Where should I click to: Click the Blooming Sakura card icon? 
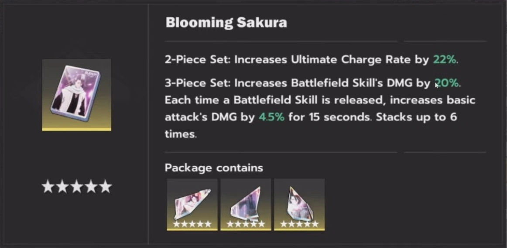[x=76, y=94]
